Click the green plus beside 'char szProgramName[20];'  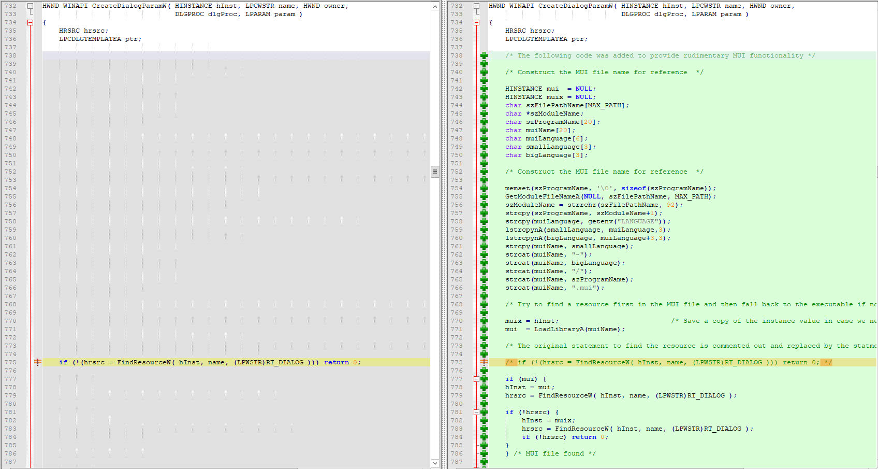[484, 122]
